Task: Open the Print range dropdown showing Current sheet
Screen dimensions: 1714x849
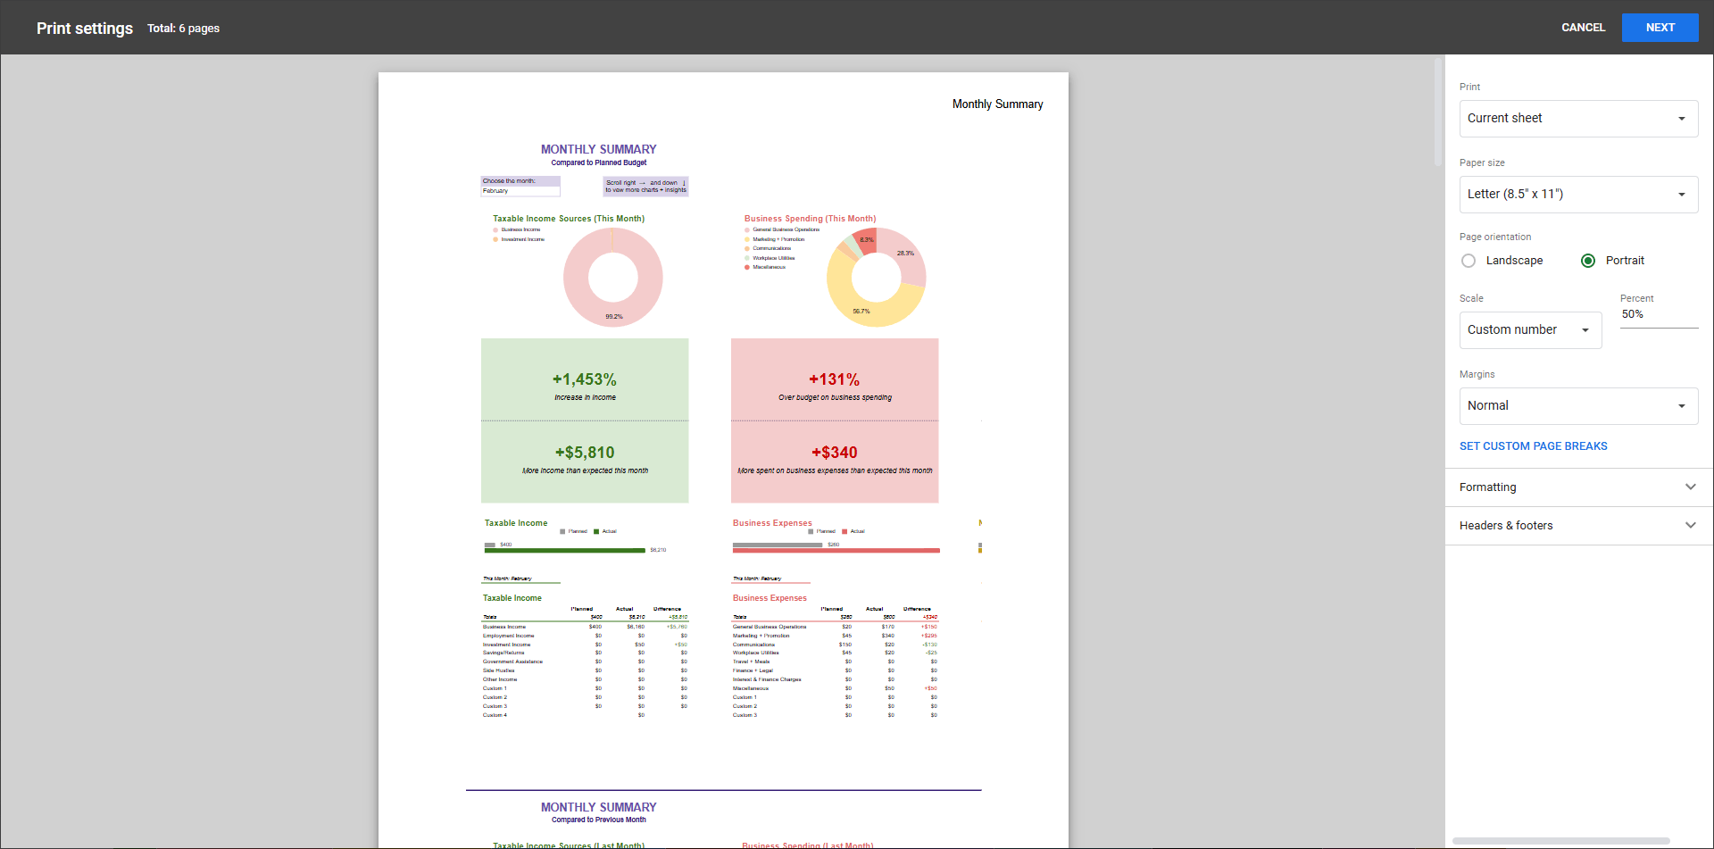Action: click(1578, 119)
